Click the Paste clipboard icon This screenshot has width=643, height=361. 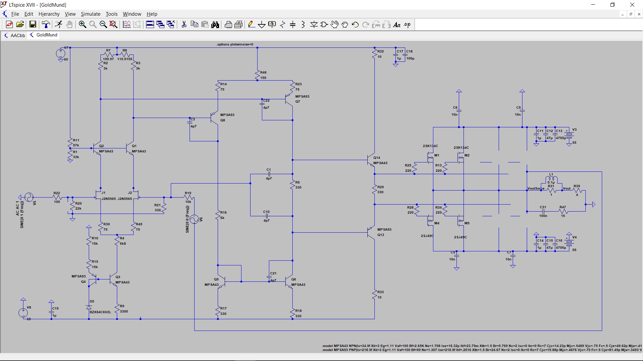click(205, 24)
